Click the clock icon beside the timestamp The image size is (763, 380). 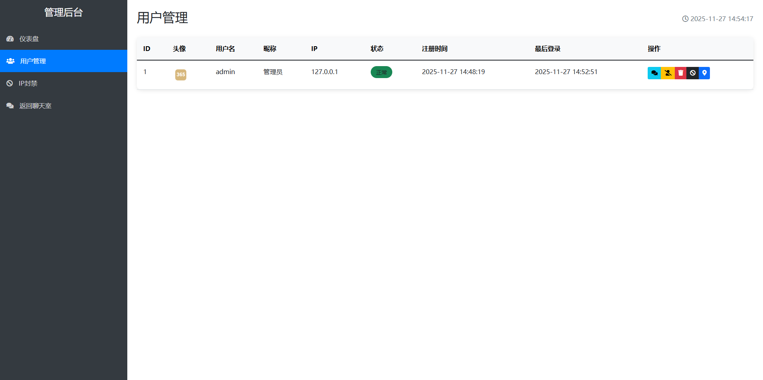click(x=685, y=18)
